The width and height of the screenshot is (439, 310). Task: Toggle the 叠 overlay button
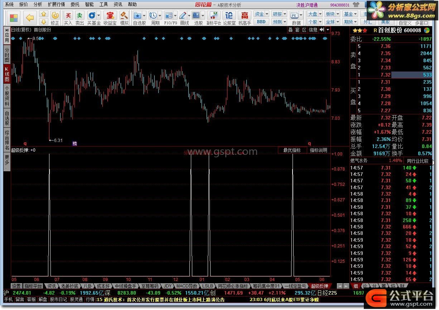(x=290, y=30)
